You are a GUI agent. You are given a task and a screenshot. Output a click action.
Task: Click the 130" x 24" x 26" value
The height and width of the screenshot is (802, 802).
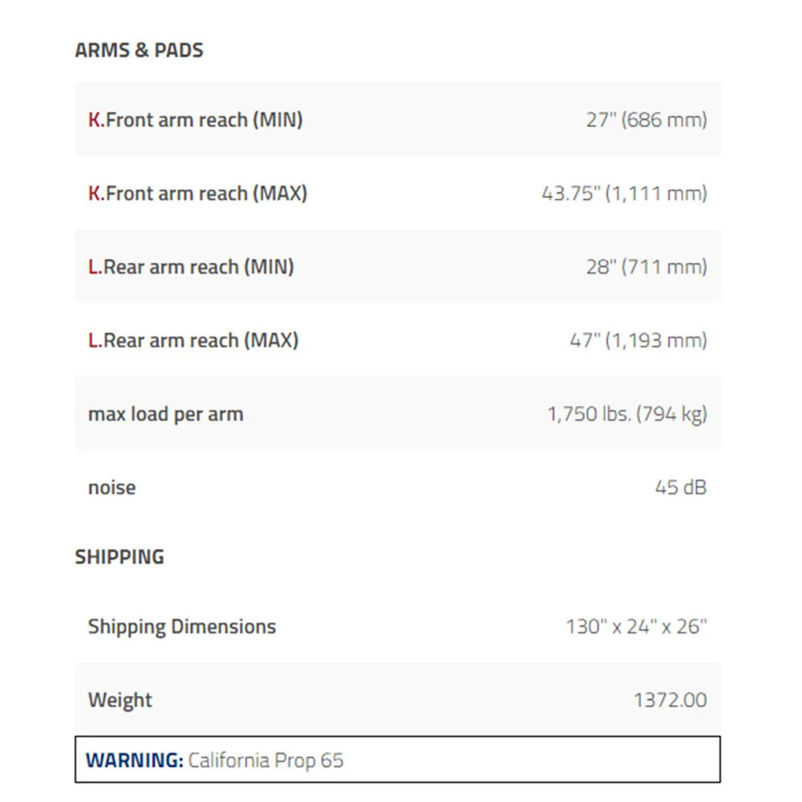coord(636,626)
